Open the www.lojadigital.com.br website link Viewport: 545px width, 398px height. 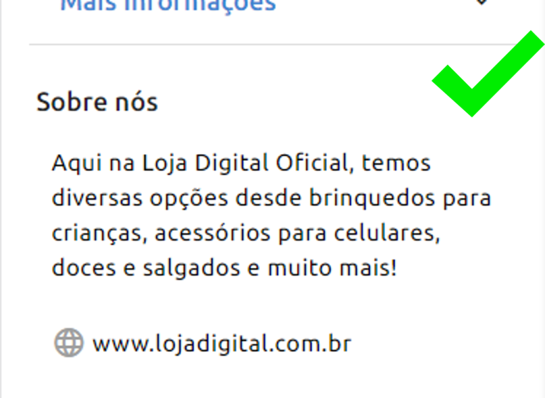click(x=222, y=344)
